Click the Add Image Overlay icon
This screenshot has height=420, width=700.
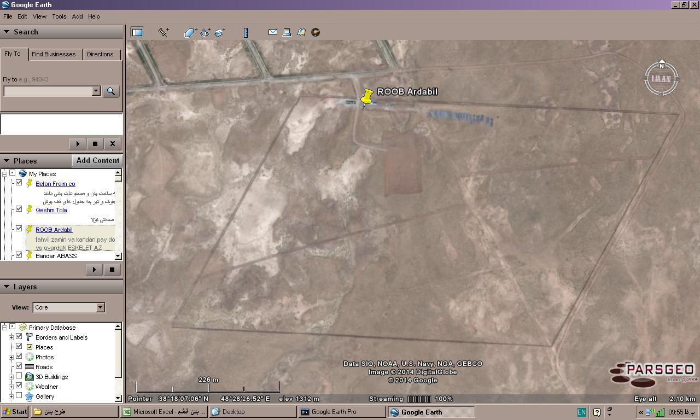pyautogui.click(x=220, y=32)
